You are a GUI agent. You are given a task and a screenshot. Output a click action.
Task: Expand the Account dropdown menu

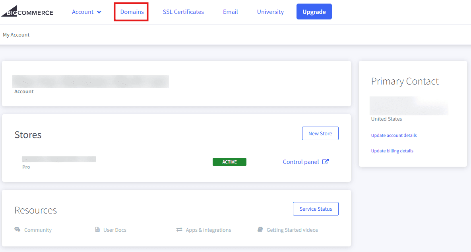coord(87,12)
